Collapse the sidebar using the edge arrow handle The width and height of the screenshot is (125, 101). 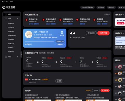[21, 55]
